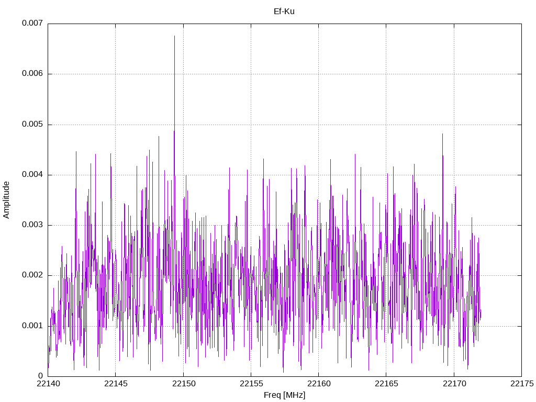Click the tallest spectral peak near 22149 MHz
The image size is (536, 402).
(174, 36)
